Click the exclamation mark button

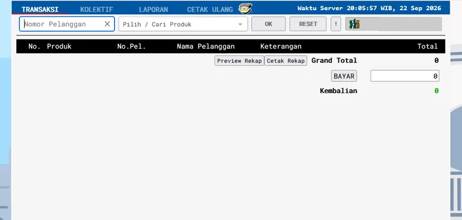point(336,24)
